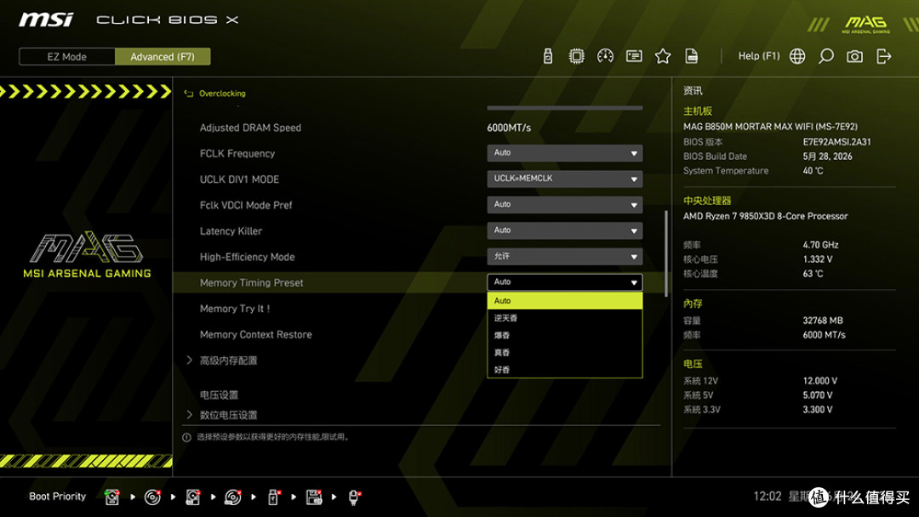
Task: Choose the 真香 preset option
Action: tap(564, 353)
